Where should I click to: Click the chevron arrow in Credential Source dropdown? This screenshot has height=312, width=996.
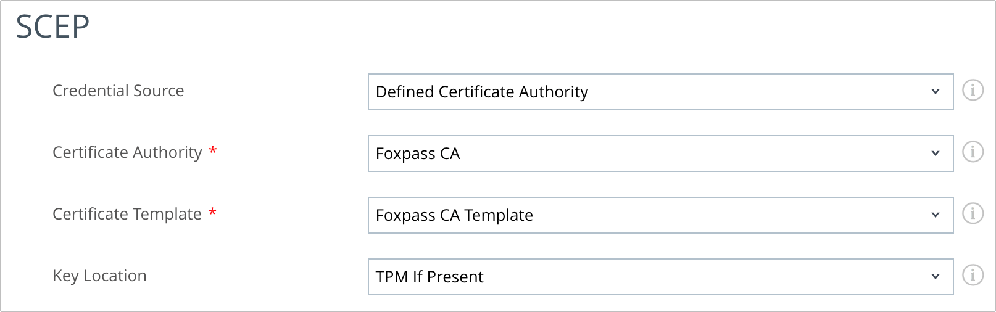936,92
